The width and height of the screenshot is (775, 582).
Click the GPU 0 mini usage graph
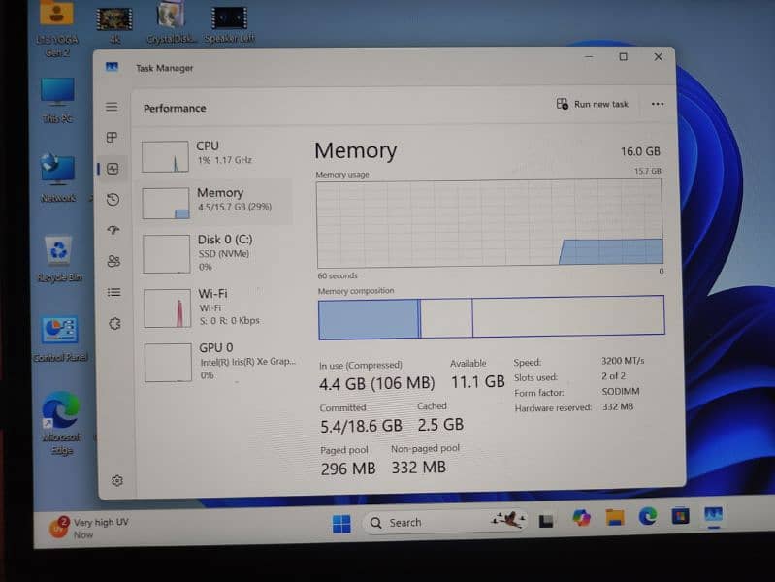169,363
